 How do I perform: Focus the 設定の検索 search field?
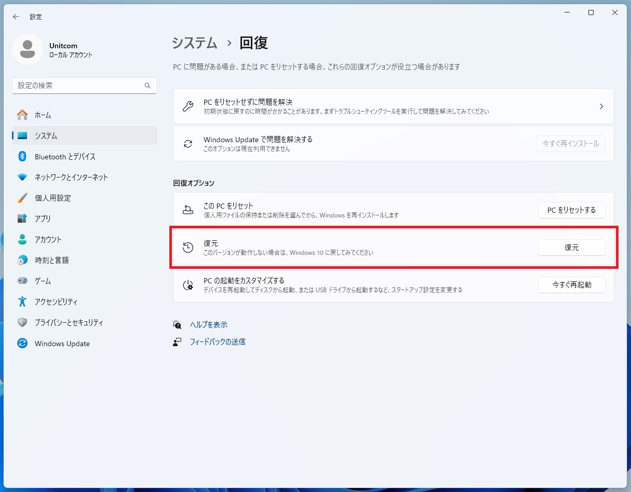(x=84, y=86)
